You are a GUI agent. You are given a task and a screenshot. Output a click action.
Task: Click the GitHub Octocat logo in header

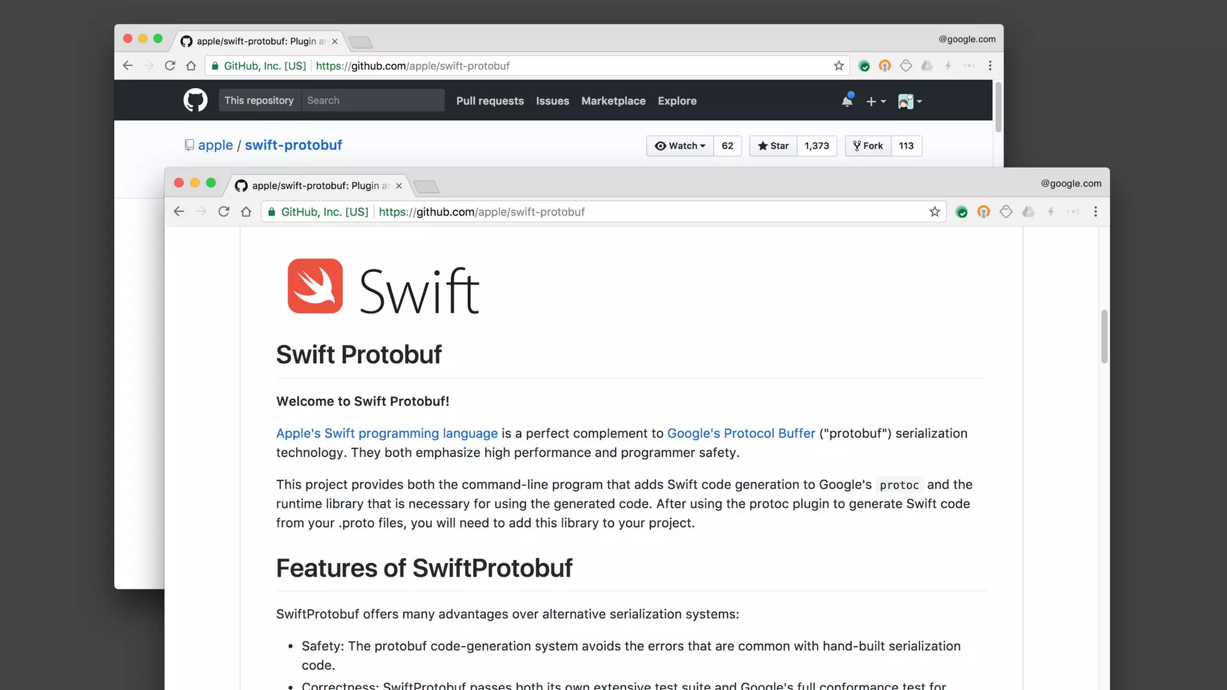pyautogui.click(x=195, y=100)
